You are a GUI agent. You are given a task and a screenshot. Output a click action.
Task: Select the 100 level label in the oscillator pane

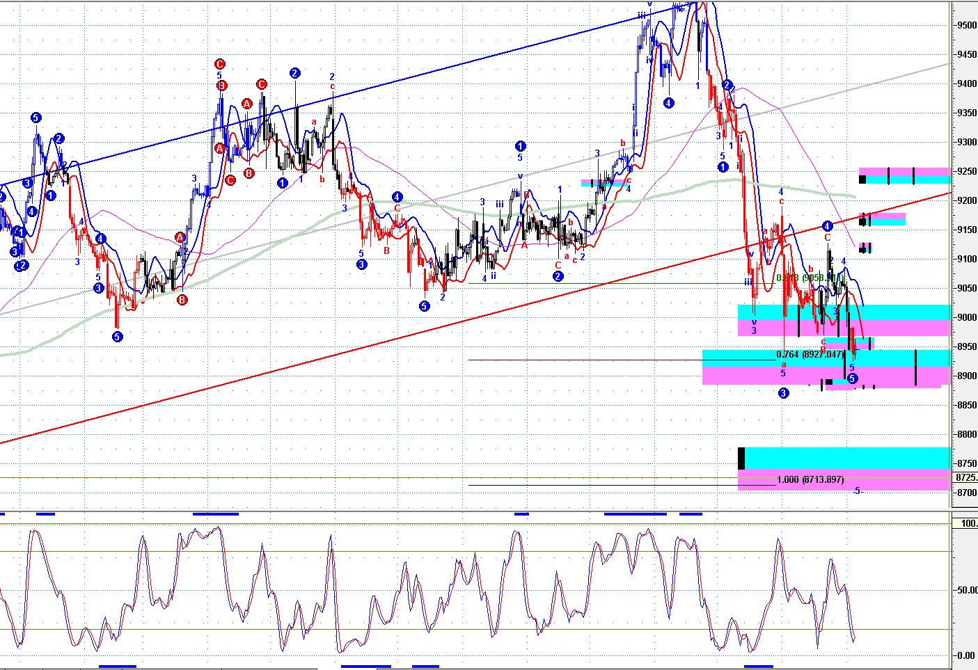pos(968,523)
